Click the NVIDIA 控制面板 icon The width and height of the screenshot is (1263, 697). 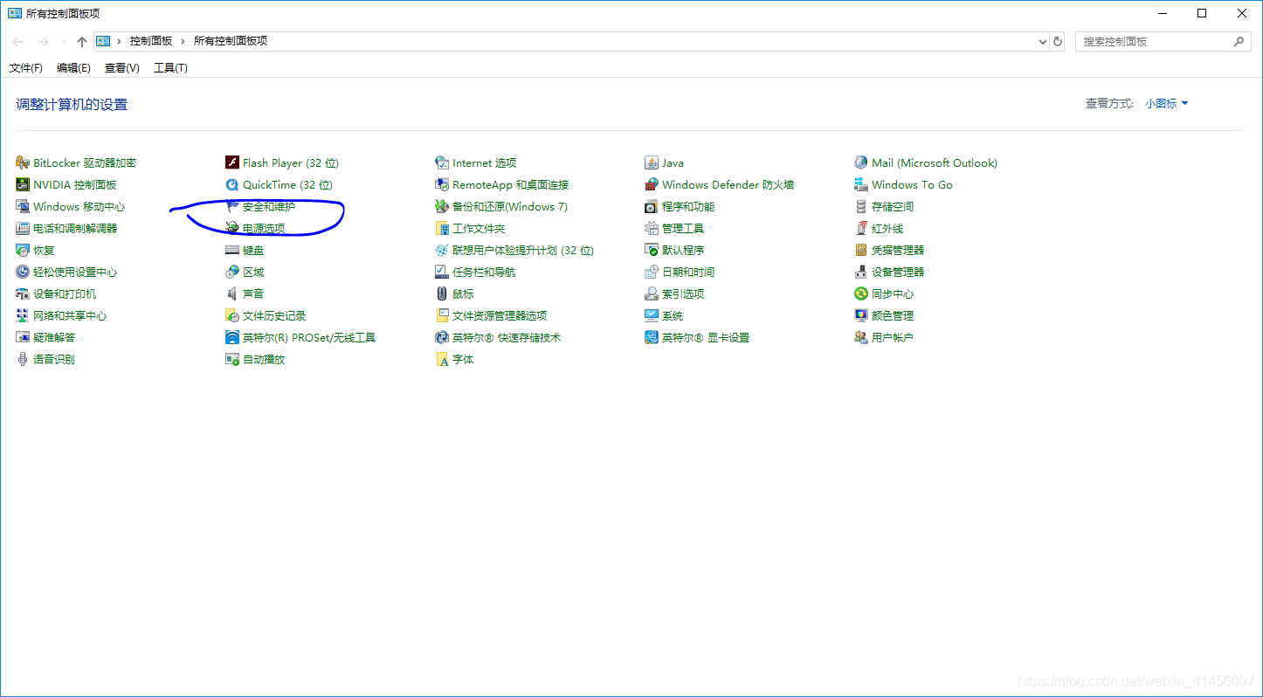[23, 184]
